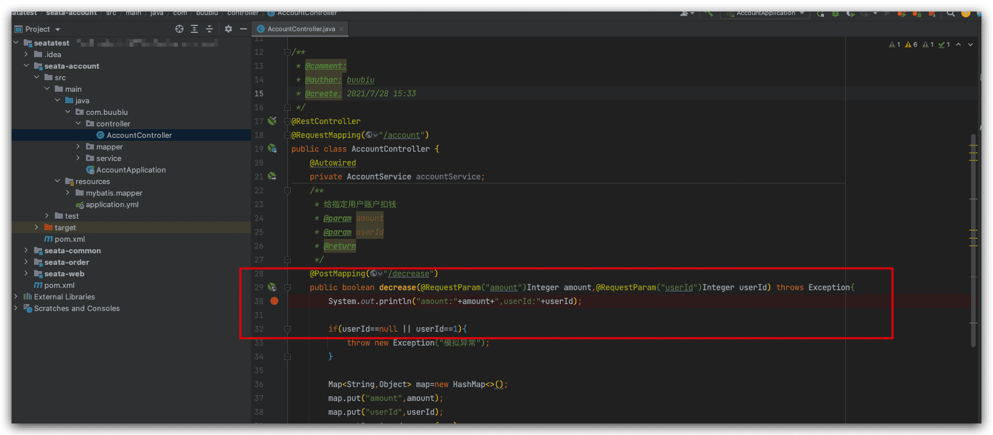Expand all in Project panel
The width and height of the screenshot is (993, 435).
(x=194, y=29)
